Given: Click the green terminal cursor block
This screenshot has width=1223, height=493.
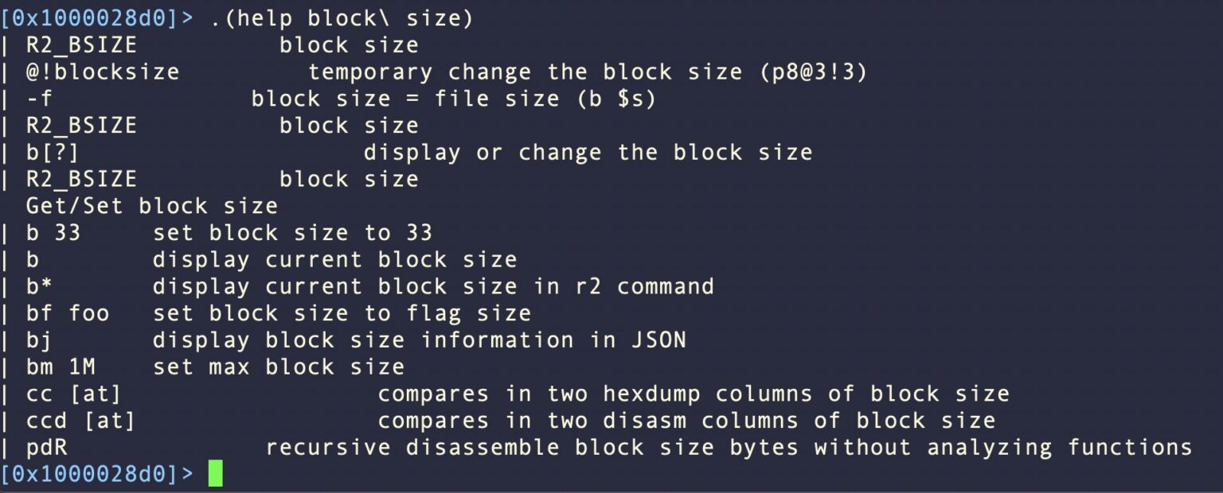Looking at the screenshot, I should (215, 474).
